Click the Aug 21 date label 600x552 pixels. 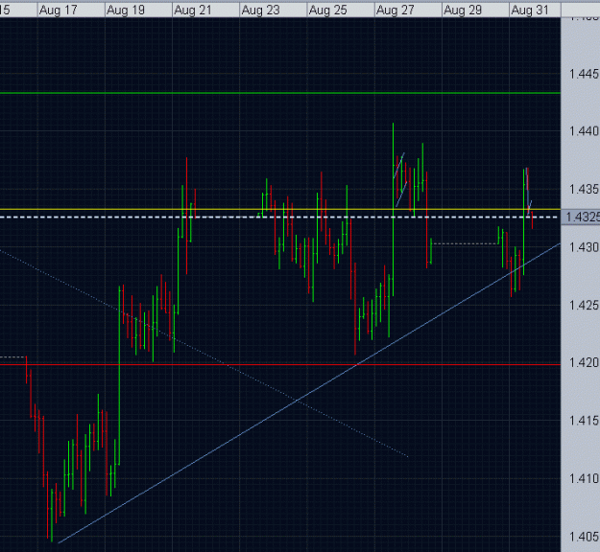tap(193, 11)
